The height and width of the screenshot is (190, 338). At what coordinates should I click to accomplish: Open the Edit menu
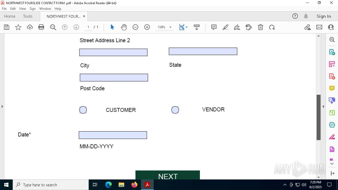coord(13,9)
